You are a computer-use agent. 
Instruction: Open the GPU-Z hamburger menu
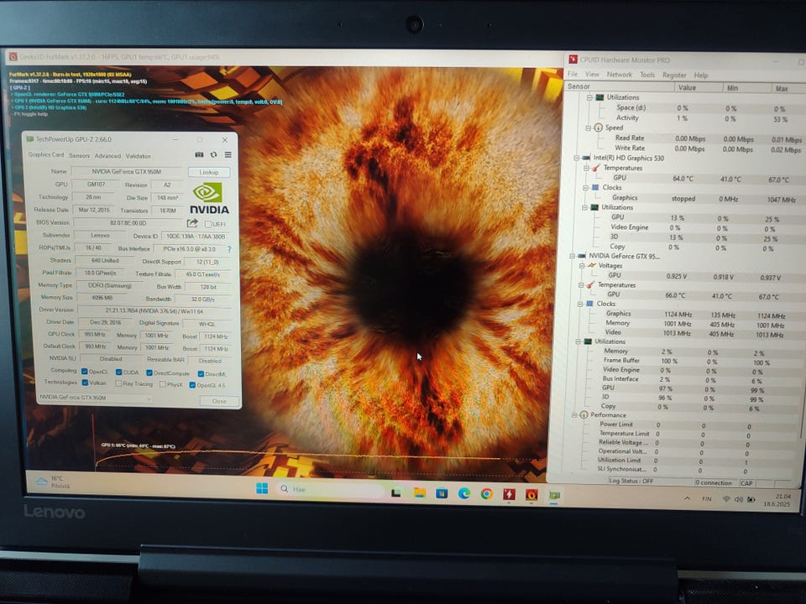[x=228, y=154]
